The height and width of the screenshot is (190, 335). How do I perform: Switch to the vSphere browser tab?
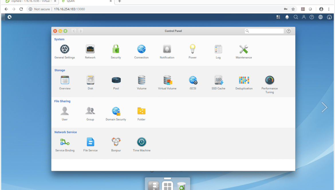point(31,1)
